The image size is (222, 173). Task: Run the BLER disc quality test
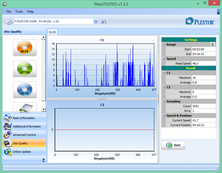point(25,48)
